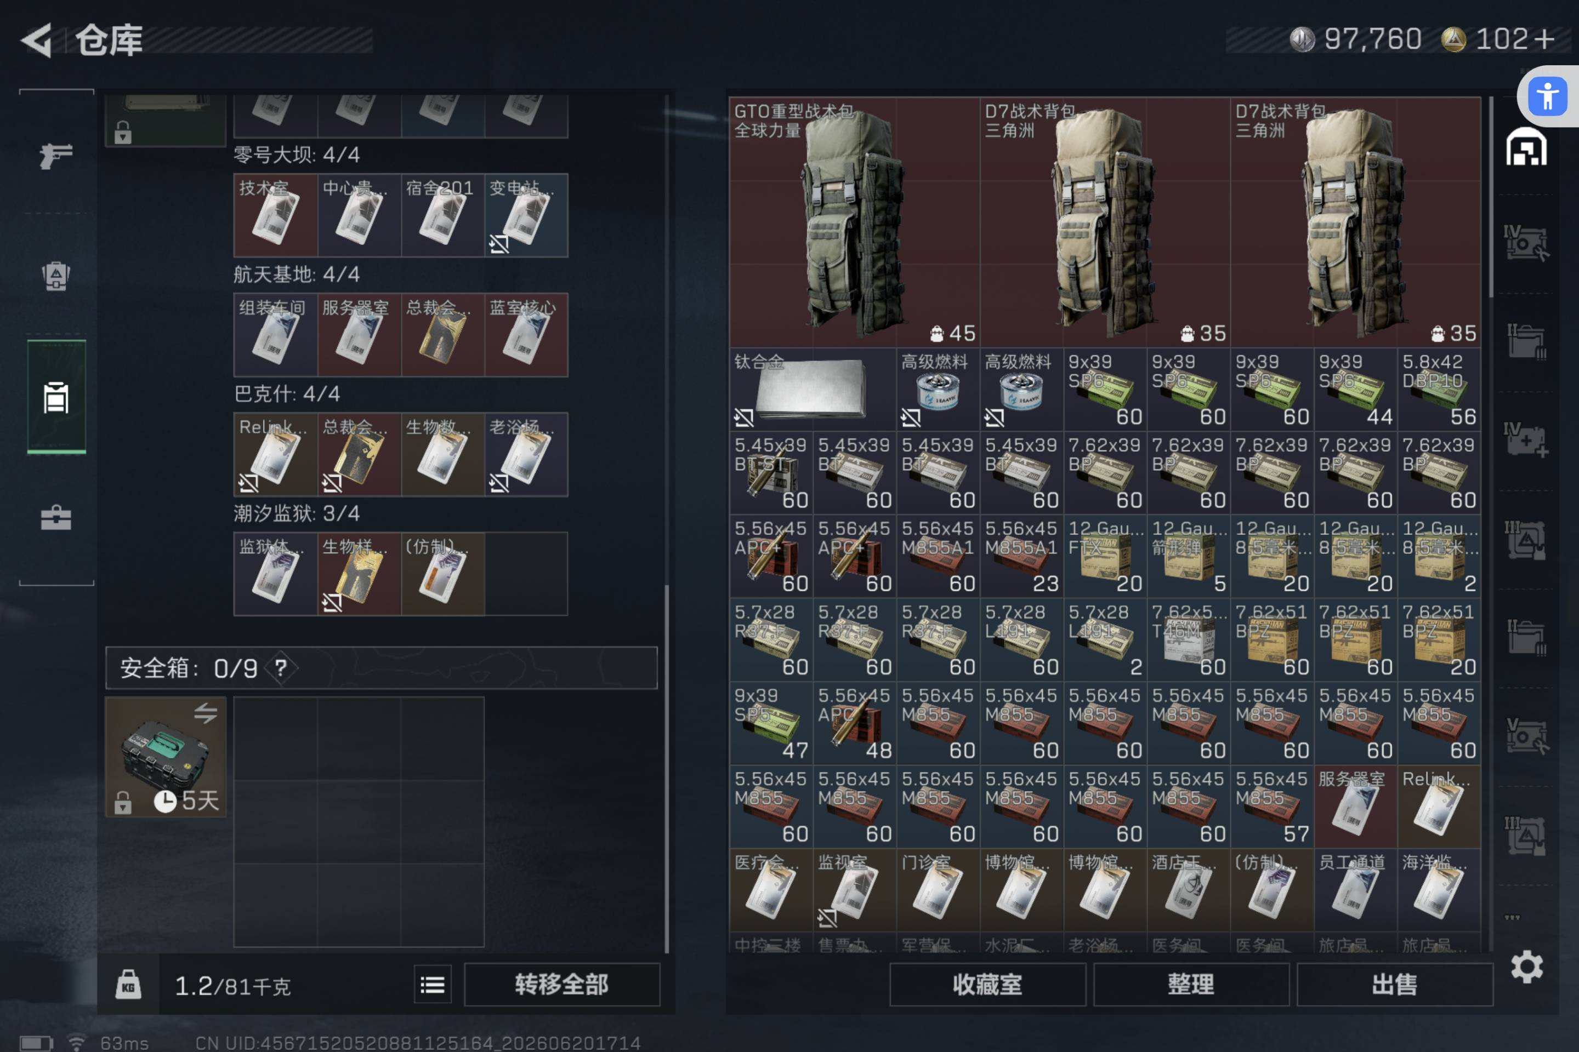
Task: Open the 收藏室 button
Action: click(987, 984)
